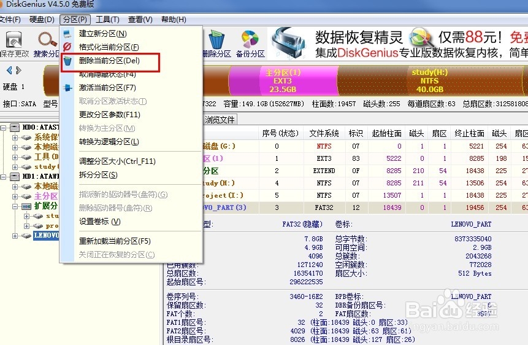Viewport: 528px width, 345px height.
Task: Click the drive icon next to 工具 partition
Action: pyautogui.click(x=26, y=157)
